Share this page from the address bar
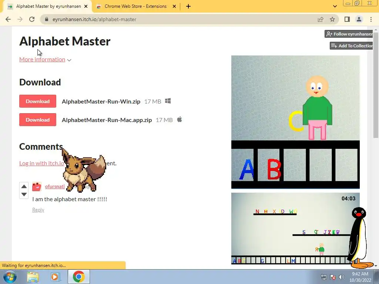Screen dimensions: 379x284 (321, 19)
